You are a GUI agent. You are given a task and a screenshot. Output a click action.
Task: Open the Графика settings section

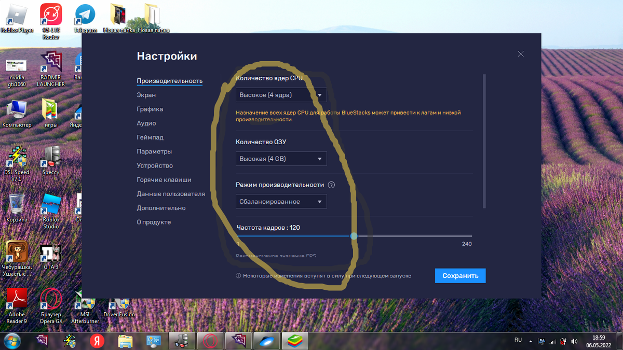point(150,109)
